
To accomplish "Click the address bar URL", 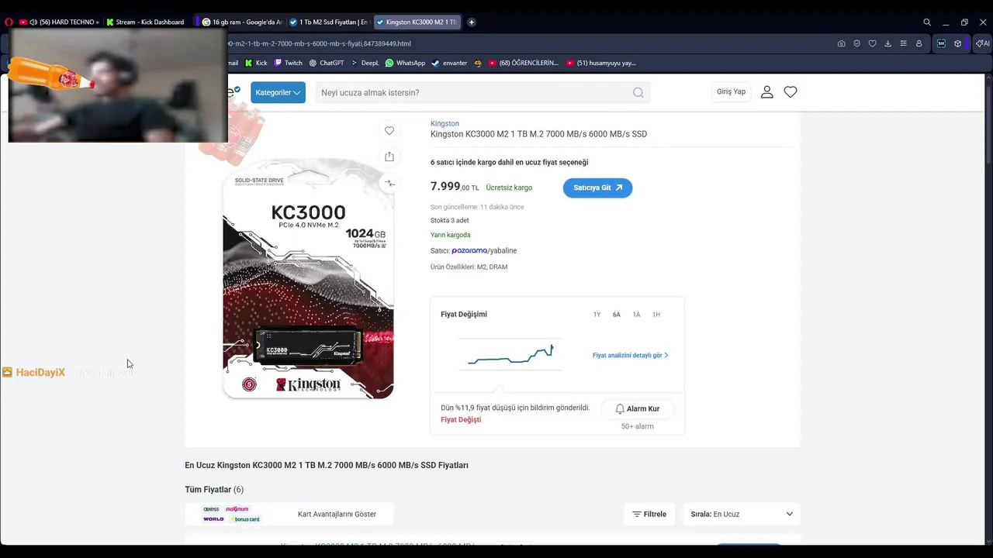I will (x=320, y=43).
